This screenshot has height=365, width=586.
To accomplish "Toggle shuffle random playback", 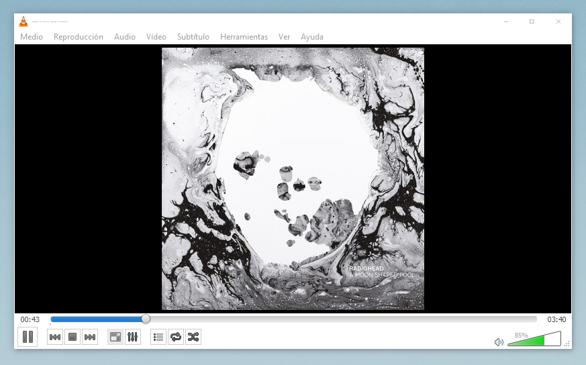I will coord(193,337).
